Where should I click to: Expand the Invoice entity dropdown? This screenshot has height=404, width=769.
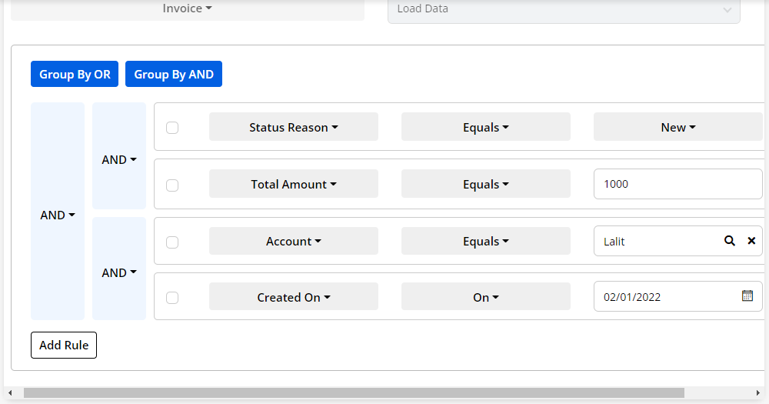tap(187, 8)
